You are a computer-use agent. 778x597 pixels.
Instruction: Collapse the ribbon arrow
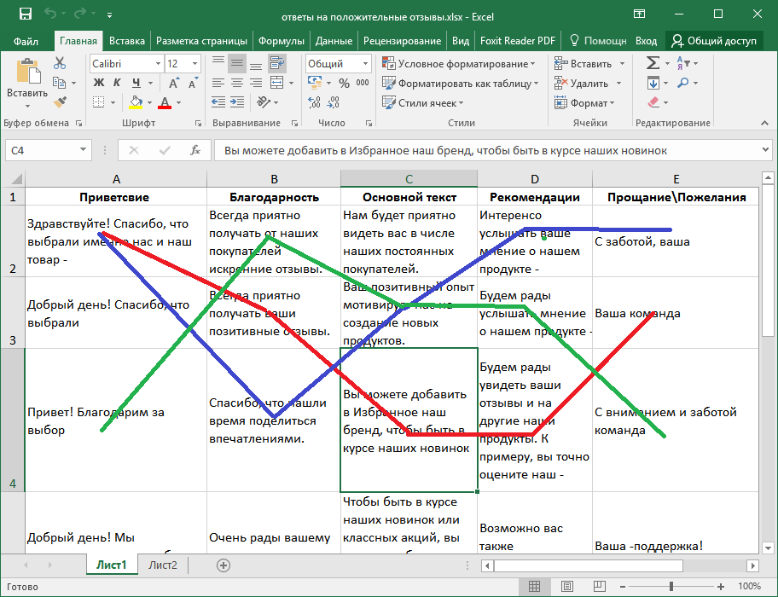(764, 123)
